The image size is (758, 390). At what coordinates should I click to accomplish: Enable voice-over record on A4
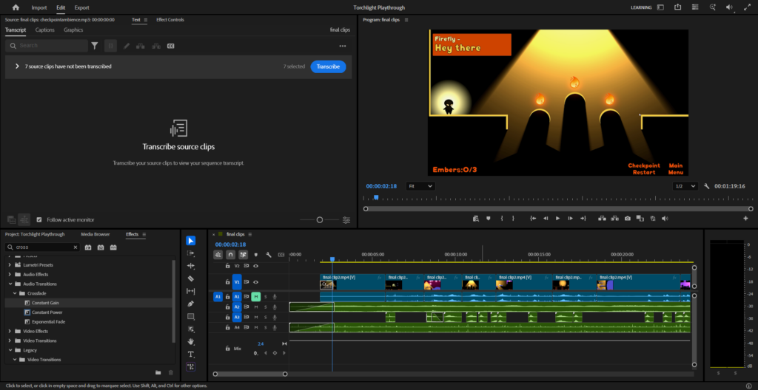[275, 327]
